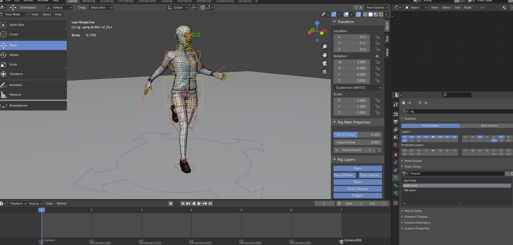Open the Orientation Default dropdown
Image resolution: width=513 pixels, height=245 pixels.
click(59, 8)
